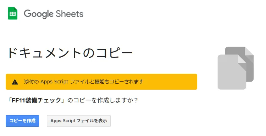Click the bold FF11装備チェック file name
The width and height of the screenshot is (266, 136).
tap(37, 100)
